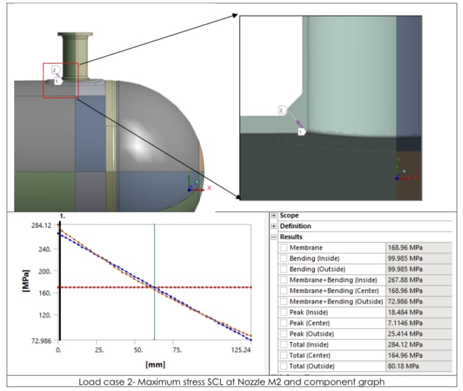Tick the Peak (Center) checkbox

(x=284, y=323)
